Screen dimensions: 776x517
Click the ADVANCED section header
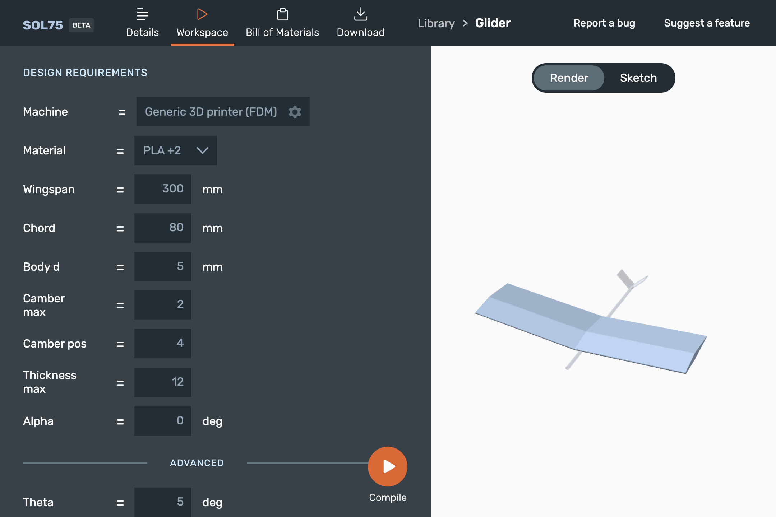[197, 463]
